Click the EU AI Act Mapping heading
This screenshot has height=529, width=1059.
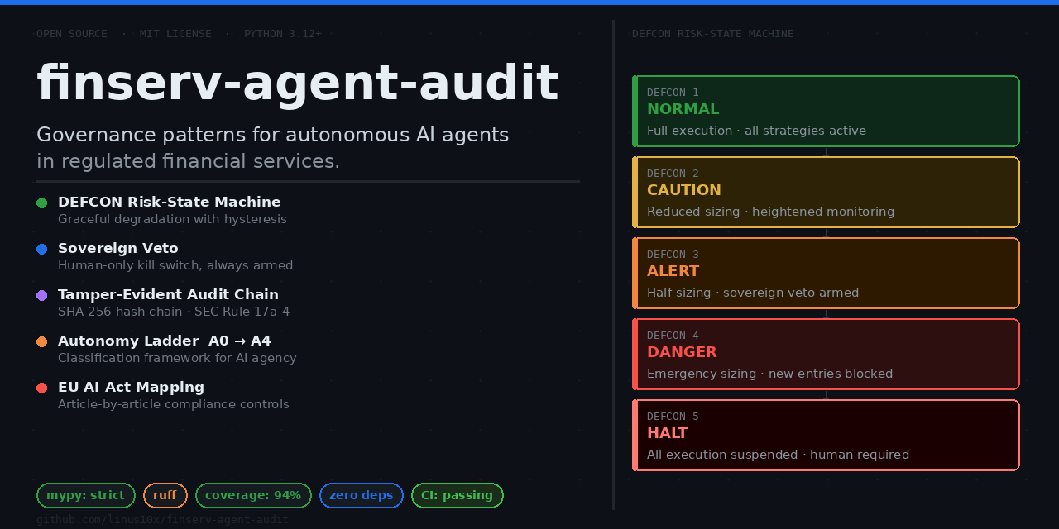(x=132, y=387)
